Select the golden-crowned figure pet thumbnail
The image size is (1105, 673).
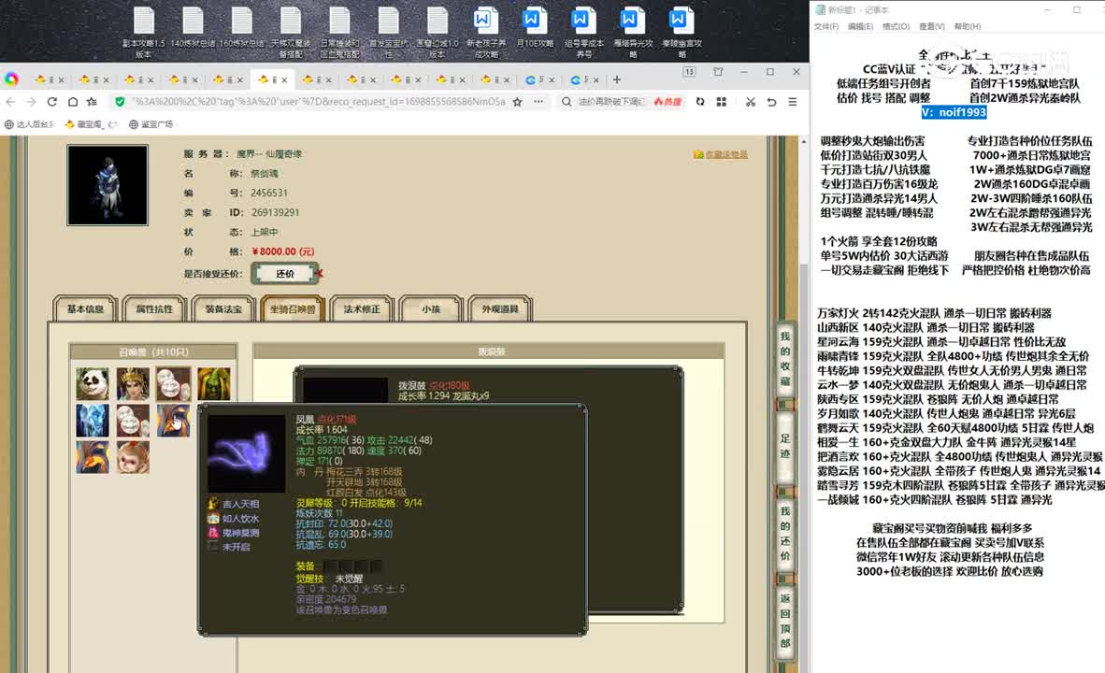pyautogui.click(x=133, y=384)
